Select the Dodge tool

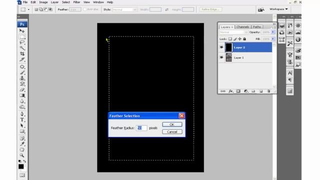coord(22,106)
